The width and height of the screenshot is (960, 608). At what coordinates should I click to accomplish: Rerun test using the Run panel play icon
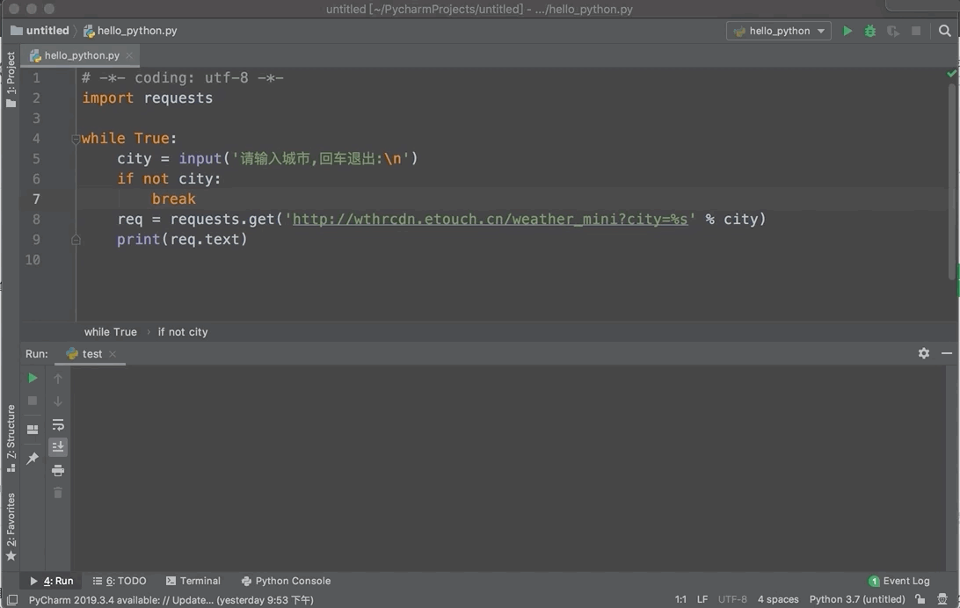33,378
